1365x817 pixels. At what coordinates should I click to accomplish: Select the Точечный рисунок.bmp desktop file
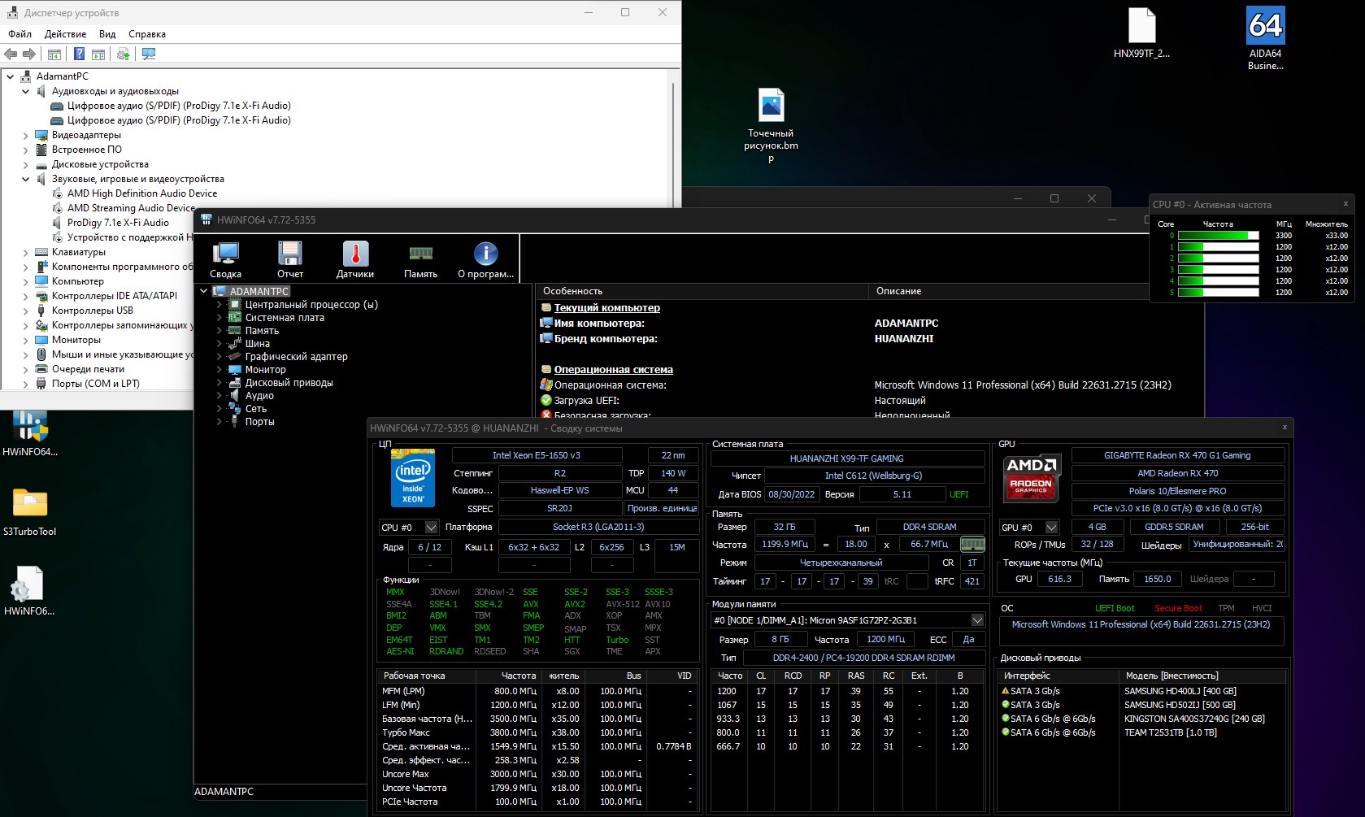coord(771,125)
